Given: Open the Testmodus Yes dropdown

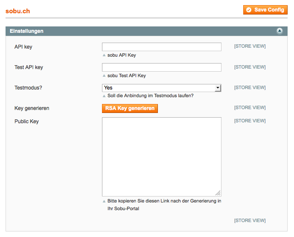Looking at the screenshot, I should point(162,88).
